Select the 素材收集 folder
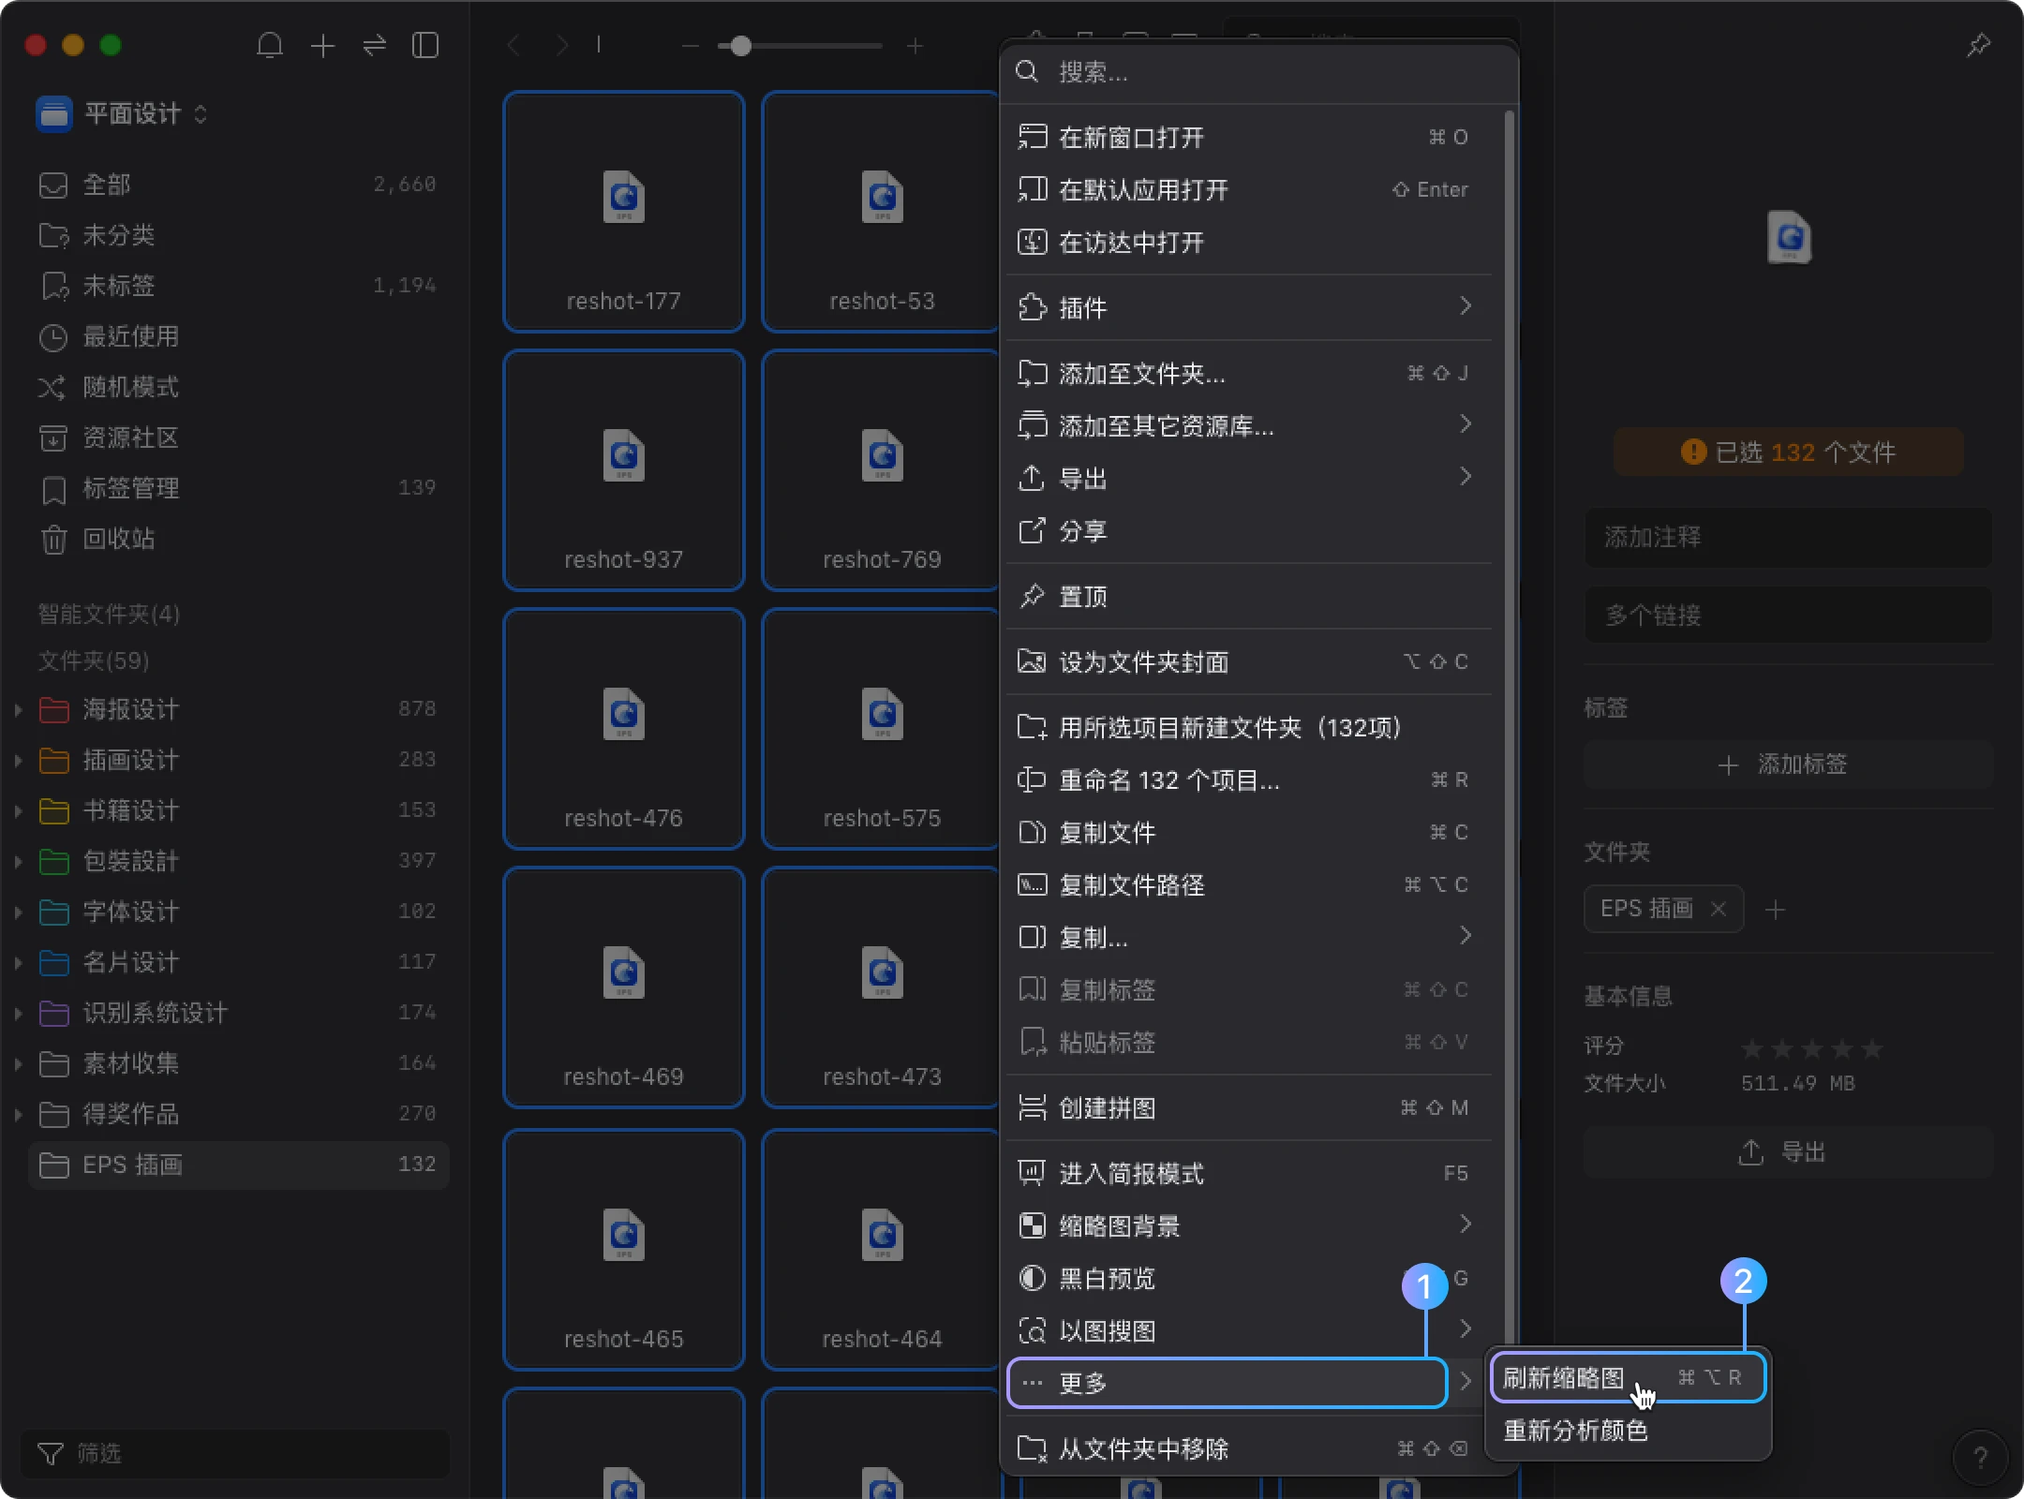The height and width of the screenshot is (1499, 2024). (238, 1063)
